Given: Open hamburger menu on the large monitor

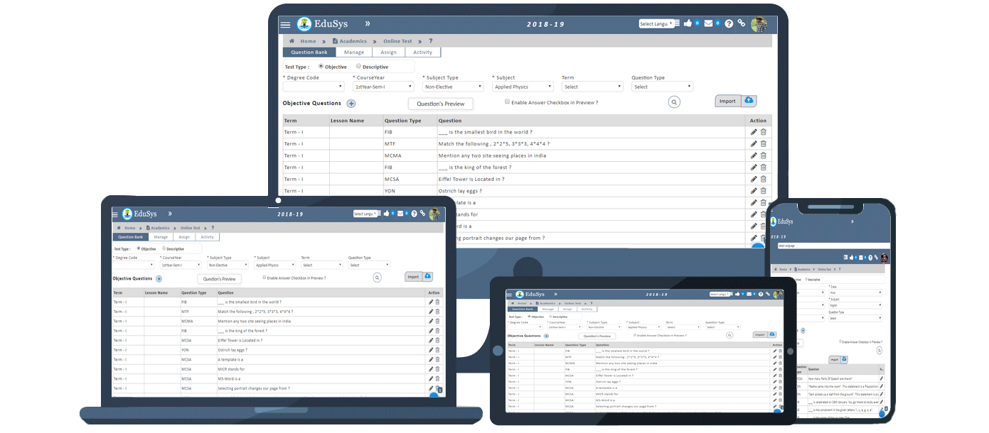Looking at the screenshot, I should pos(285,25).
